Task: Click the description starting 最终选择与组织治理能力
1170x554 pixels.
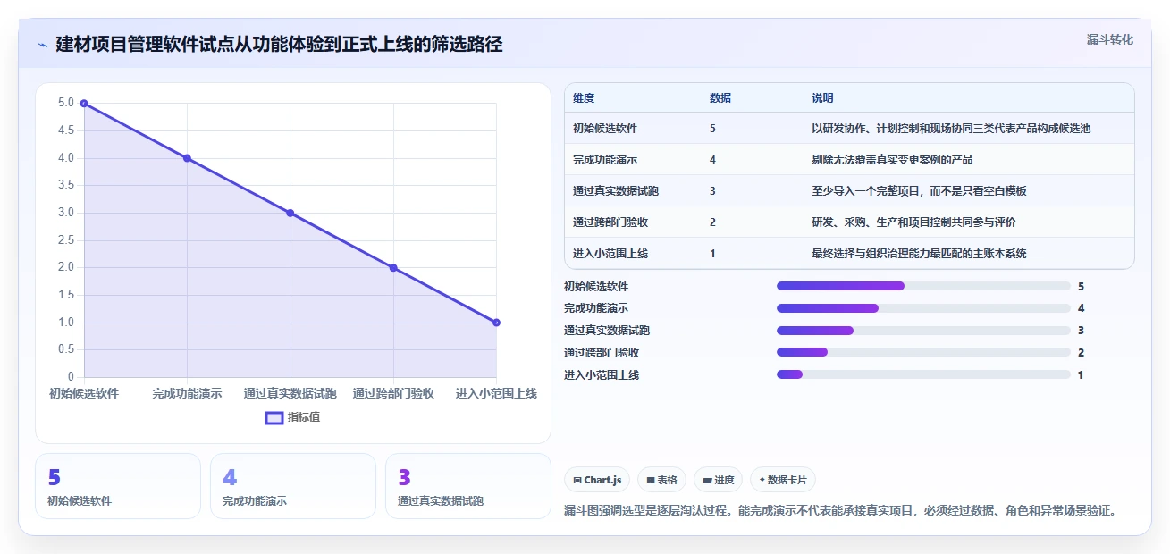Action: (919, 254)
